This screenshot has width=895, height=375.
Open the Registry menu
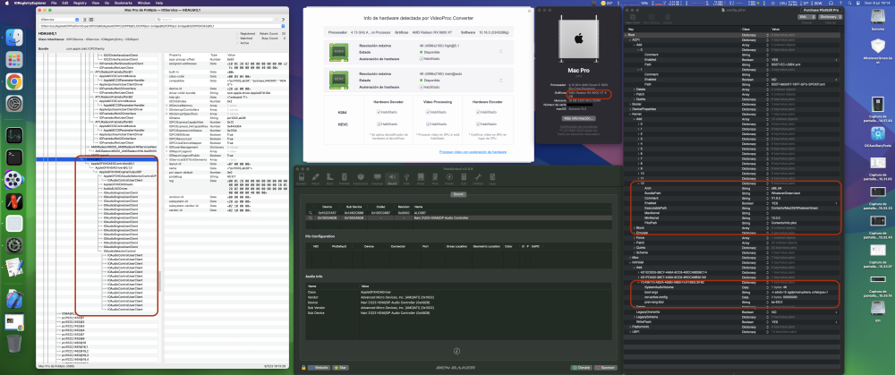pos(81,3)
